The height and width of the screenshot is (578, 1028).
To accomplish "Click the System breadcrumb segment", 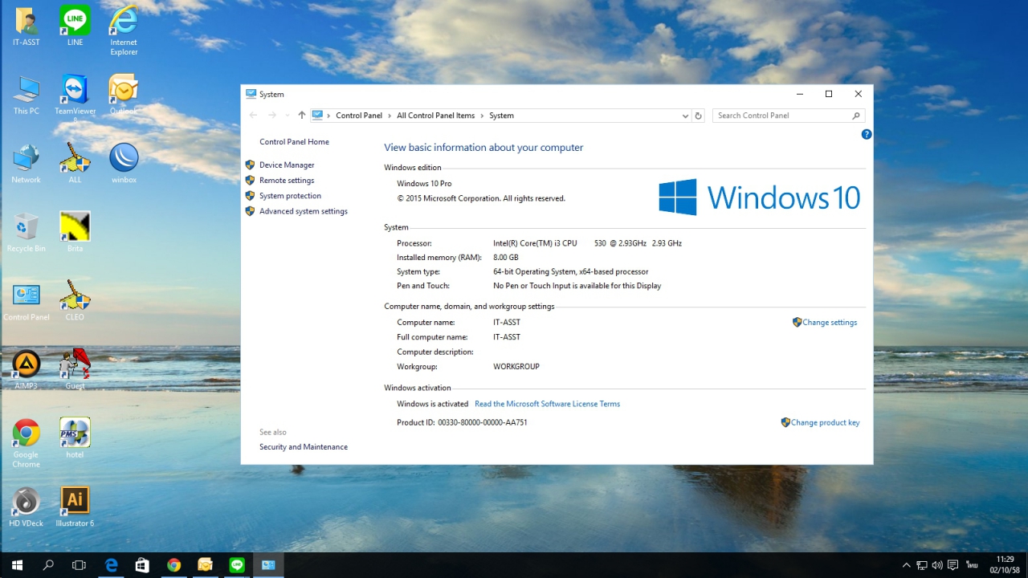I will coord(501,116).
